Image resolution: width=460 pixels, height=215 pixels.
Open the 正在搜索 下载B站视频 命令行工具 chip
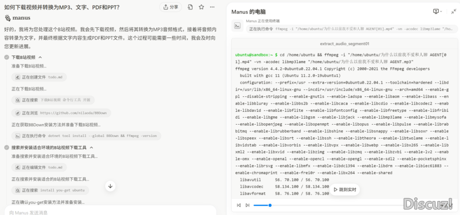click(x=53, y=100)
